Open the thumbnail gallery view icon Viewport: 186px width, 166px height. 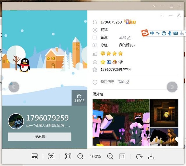click(x=35, y=157)
